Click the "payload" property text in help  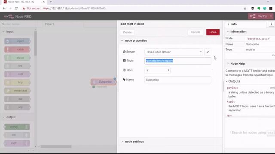pos(232,88)
